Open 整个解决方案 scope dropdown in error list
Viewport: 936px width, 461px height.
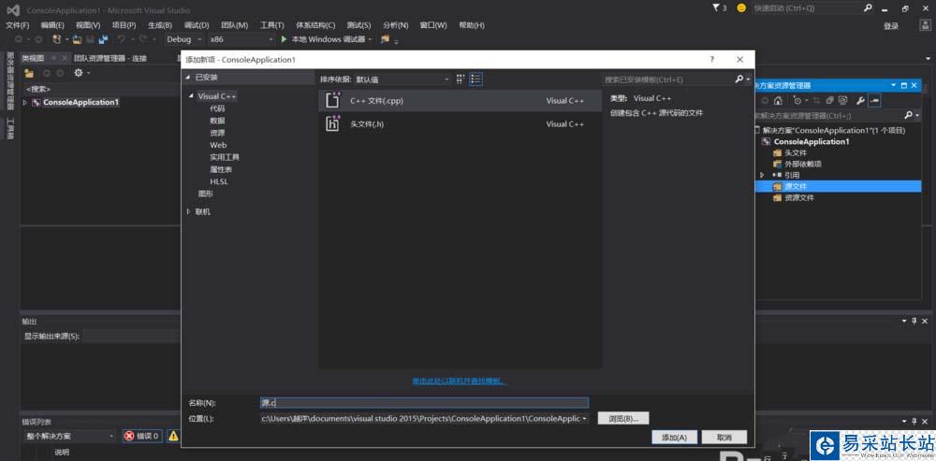pyautogui.click(x=70, y=436)
